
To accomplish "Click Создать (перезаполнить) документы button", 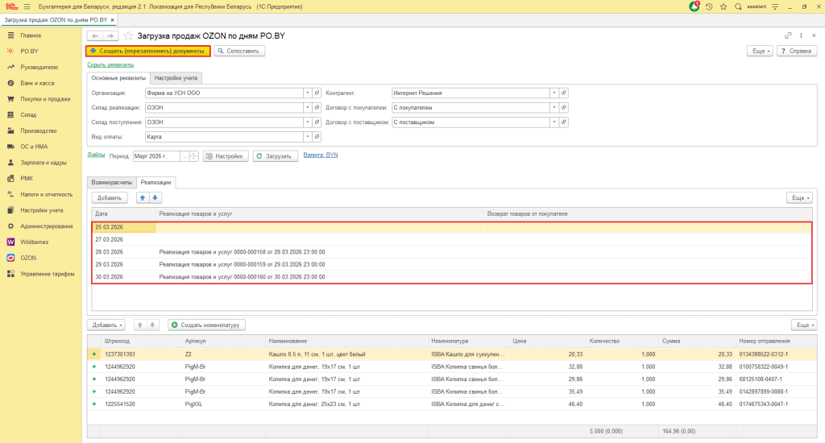I will pos(148,51).
